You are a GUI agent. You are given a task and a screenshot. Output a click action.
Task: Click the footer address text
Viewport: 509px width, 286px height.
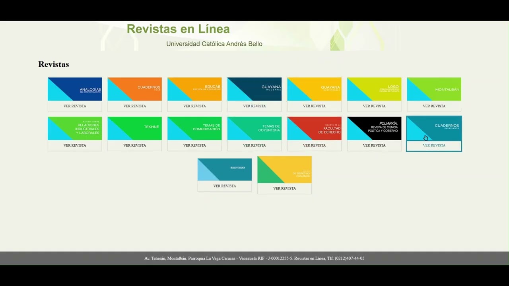pos(254,258)
